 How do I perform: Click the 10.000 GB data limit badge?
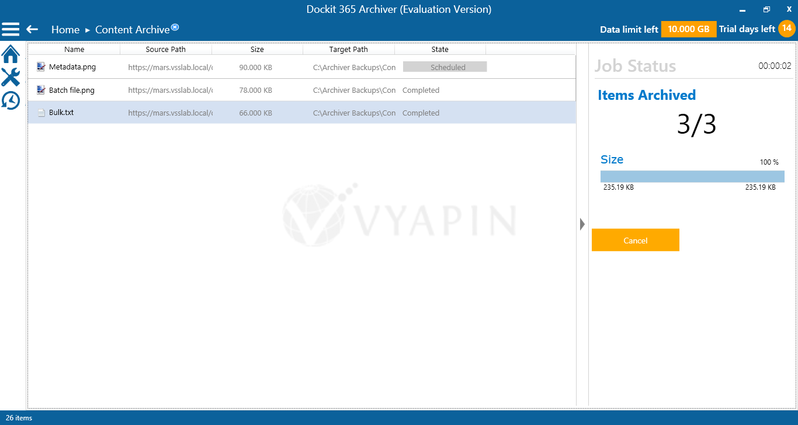689,29
